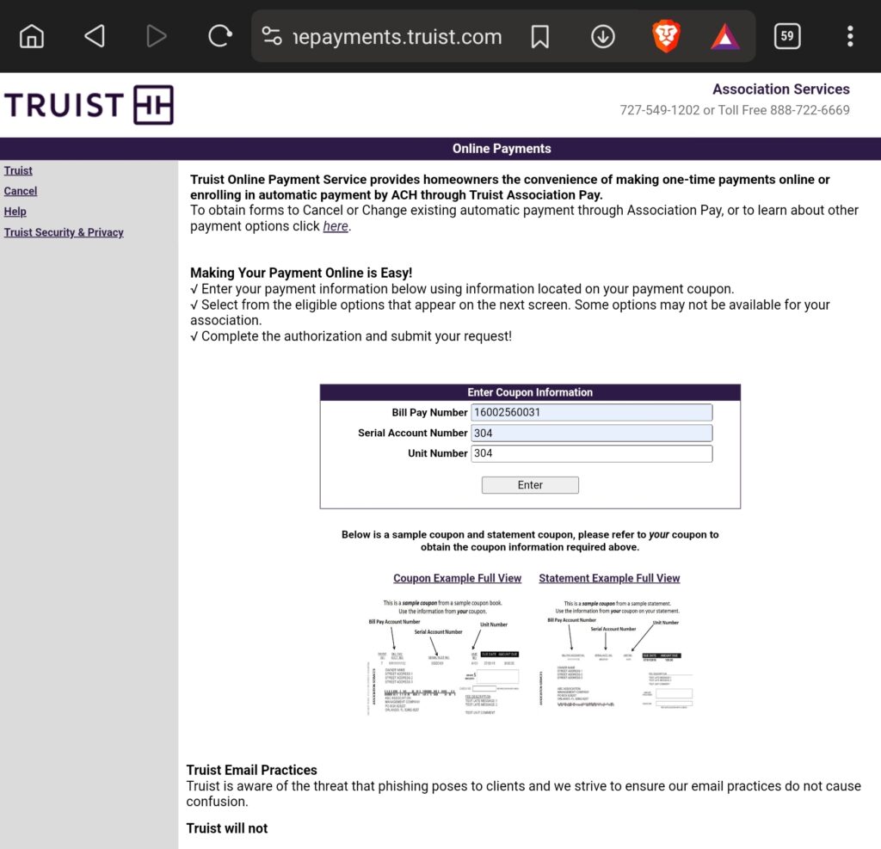881x849 pixels.
Task: Focus the Bill Pay Number field
Action: click(x=591, y=412)
